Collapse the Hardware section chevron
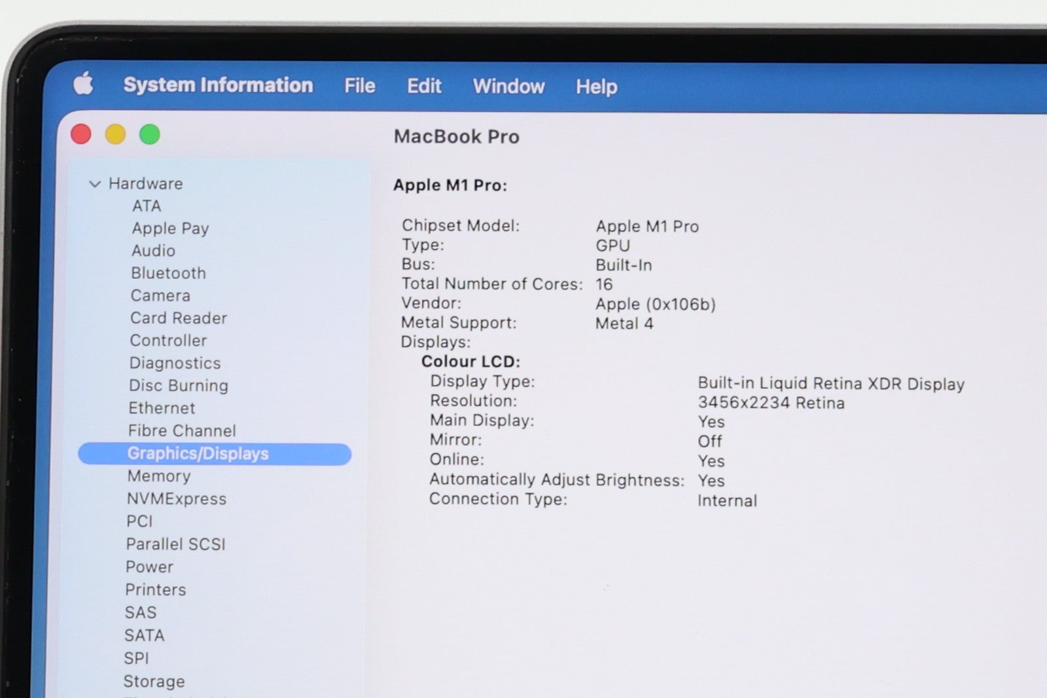Screen dimensions: 1047x698 pyautogui.click(x=95, y=184)
